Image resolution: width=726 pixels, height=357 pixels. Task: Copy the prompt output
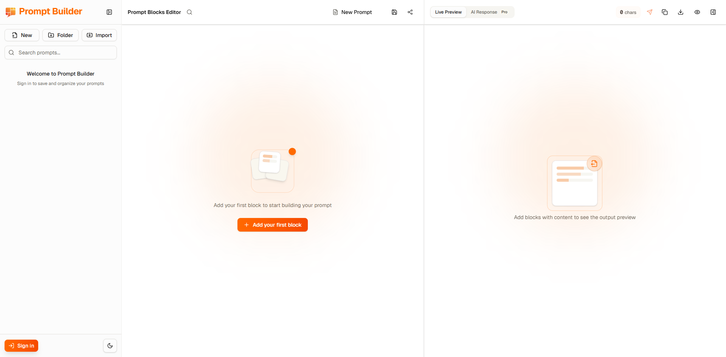(x=665, y=12)
